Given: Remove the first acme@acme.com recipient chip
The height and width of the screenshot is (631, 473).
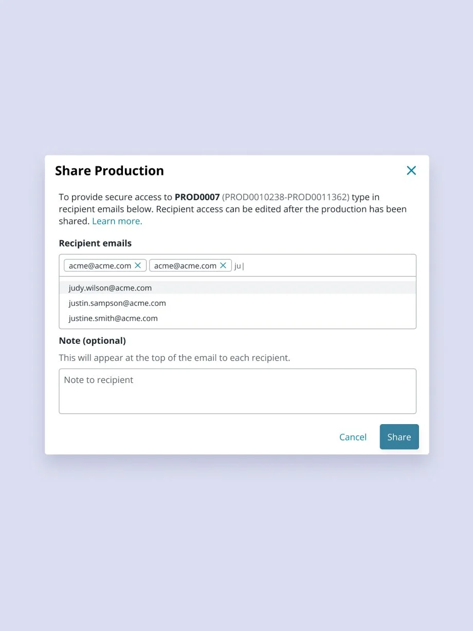Looking at the screenshot, I should (x=138, y=266).
